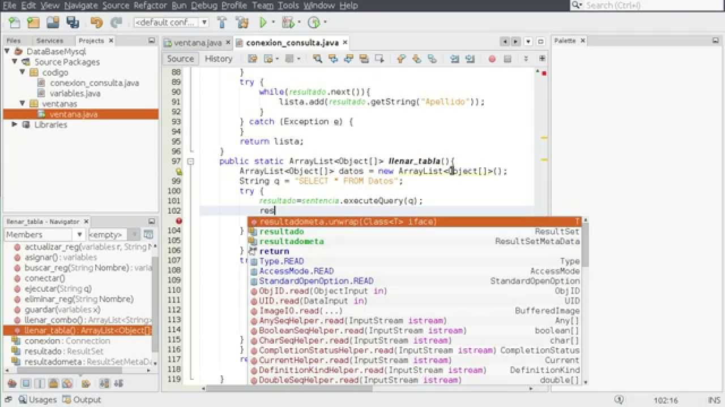Click the Source view button
The width and height of the screenshot is (725, 407).
tap(181, 59)
